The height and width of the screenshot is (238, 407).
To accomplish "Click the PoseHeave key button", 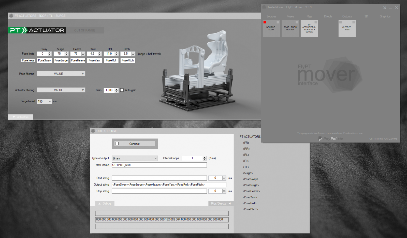I will (x=78, y=60).
